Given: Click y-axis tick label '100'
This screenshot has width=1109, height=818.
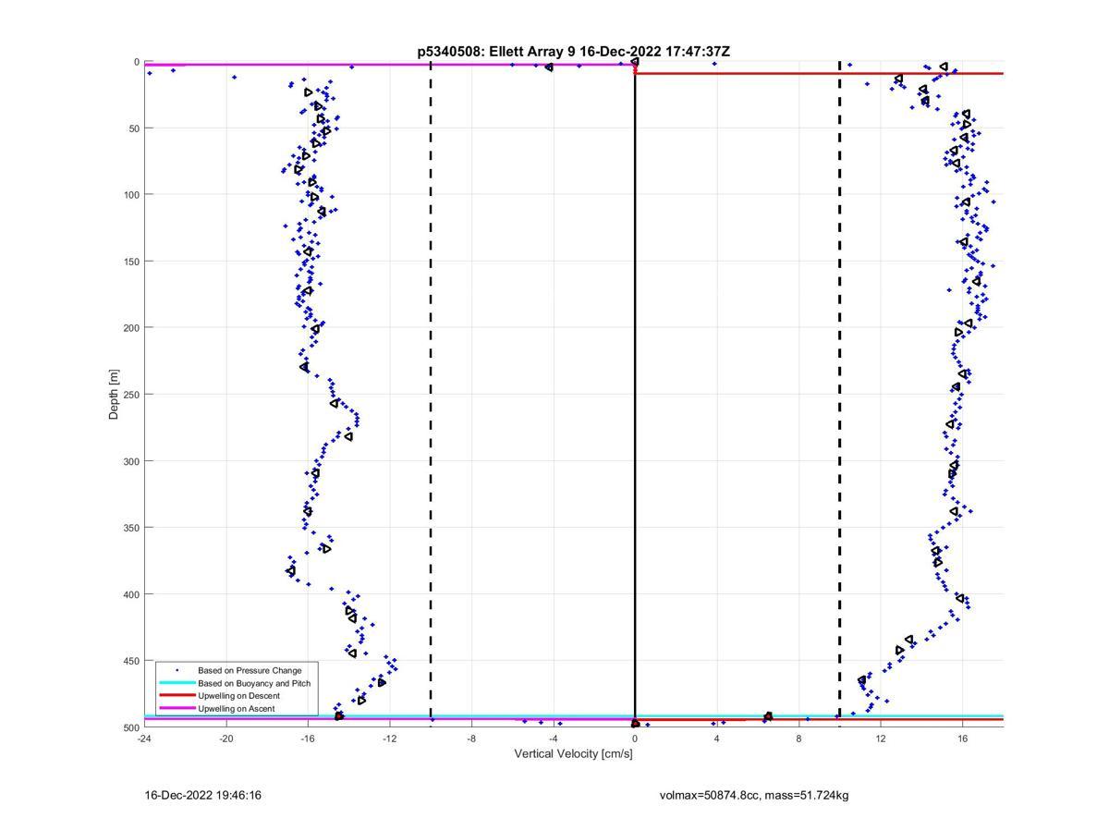Looking at the screenshot, I should [x=131, y=195].
